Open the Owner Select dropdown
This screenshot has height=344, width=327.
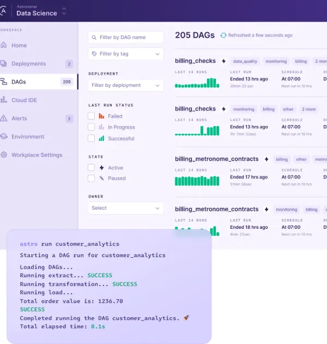(x=126, y=208)
